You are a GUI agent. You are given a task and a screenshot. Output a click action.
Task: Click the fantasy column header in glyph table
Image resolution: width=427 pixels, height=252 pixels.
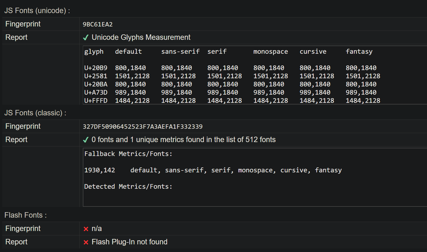[359, 52]
